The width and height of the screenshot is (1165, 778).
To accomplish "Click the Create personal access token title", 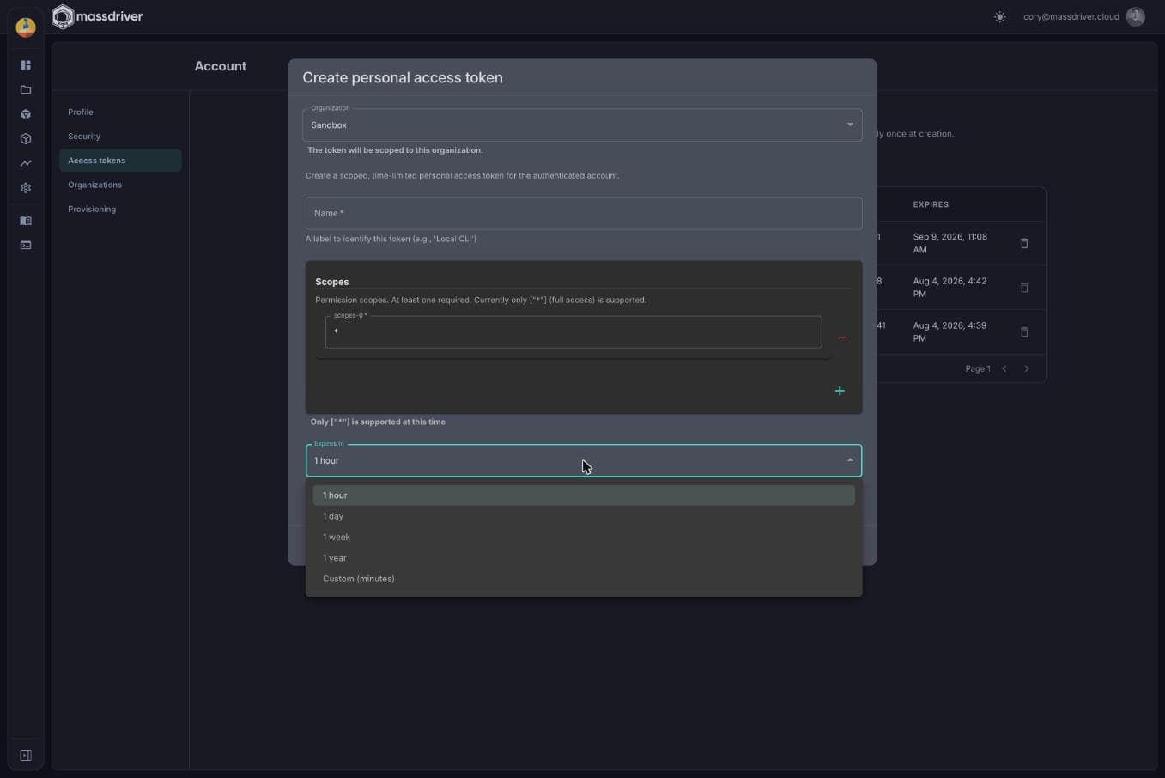I will tap(403, 77).
